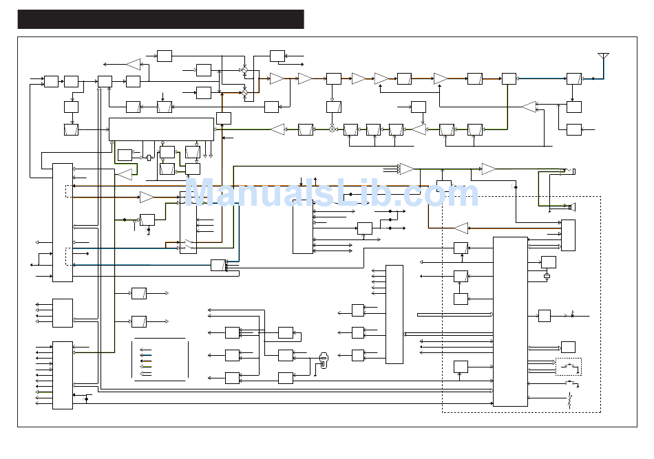
Task: Click the black title bar above the diagram
Action: [160, 19]
